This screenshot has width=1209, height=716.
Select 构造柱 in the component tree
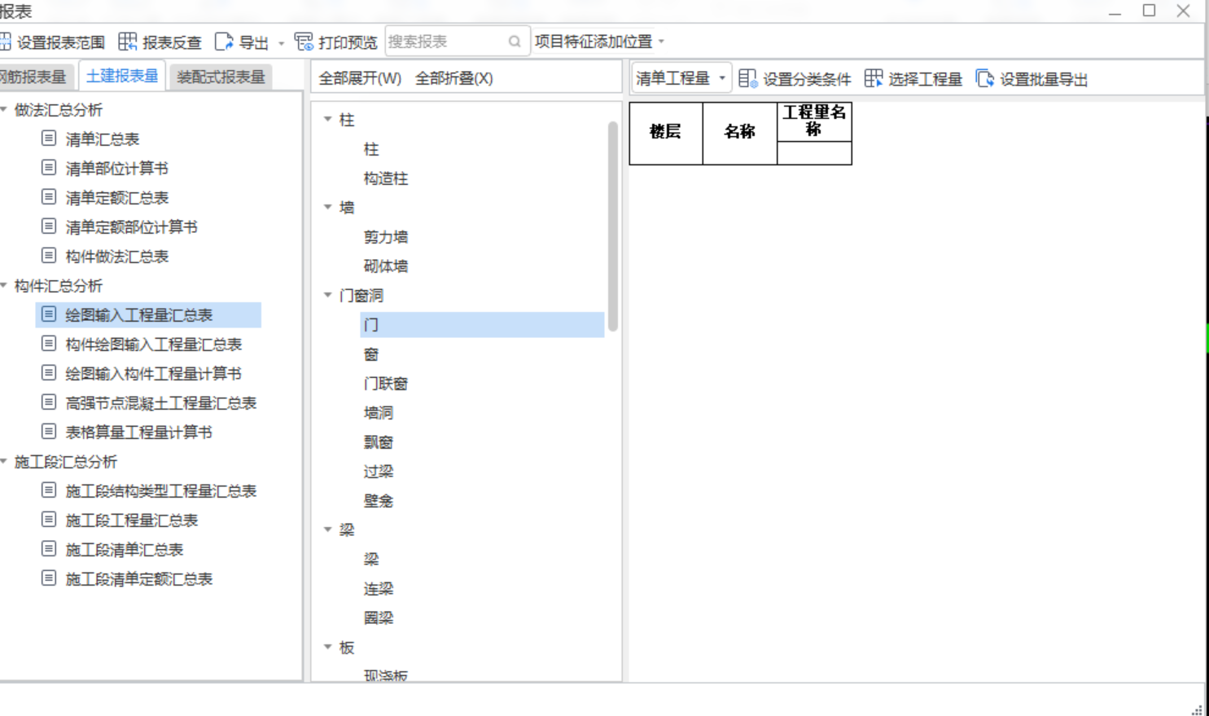386,178
